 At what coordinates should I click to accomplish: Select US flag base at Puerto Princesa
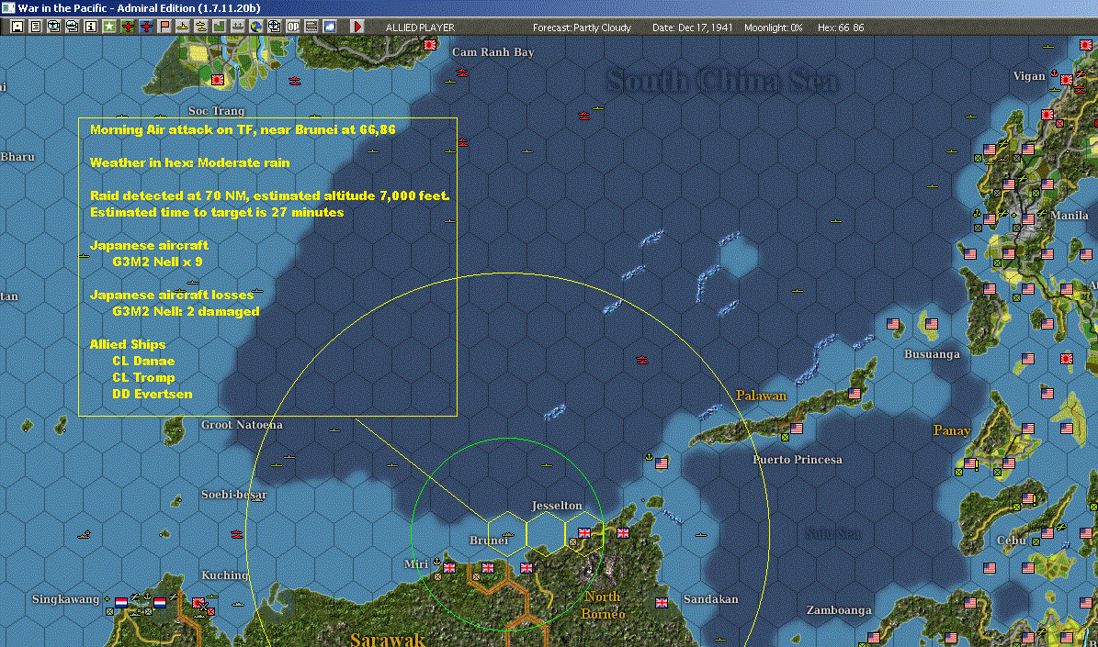[x=797, y=428]
